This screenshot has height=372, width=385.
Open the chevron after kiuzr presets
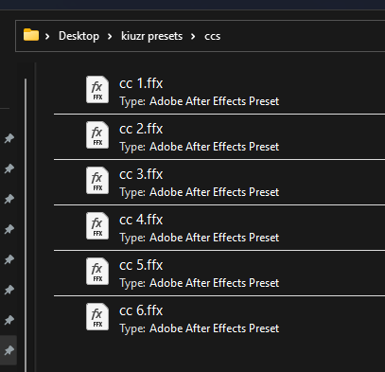pos(193,37)
